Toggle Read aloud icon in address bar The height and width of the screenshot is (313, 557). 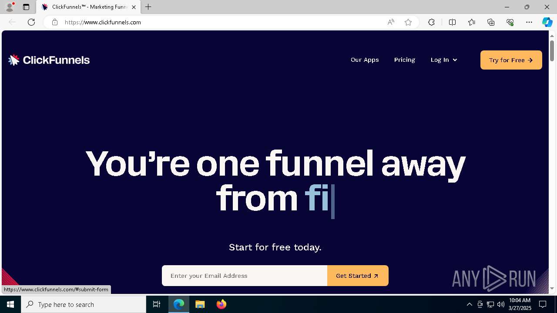[391, 22]
